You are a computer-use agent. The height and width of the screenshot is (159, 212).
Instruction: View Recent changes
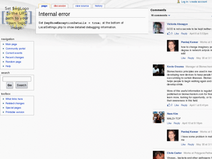click(15, 57)
